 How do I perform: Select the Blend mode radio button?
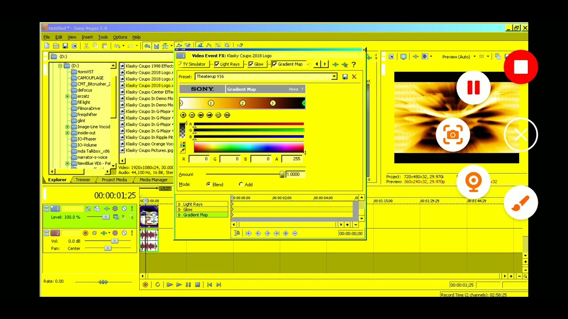coord(209,185)
